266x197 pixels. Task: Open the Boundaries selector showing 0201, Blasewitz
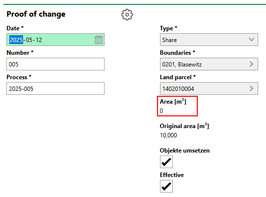209,64
